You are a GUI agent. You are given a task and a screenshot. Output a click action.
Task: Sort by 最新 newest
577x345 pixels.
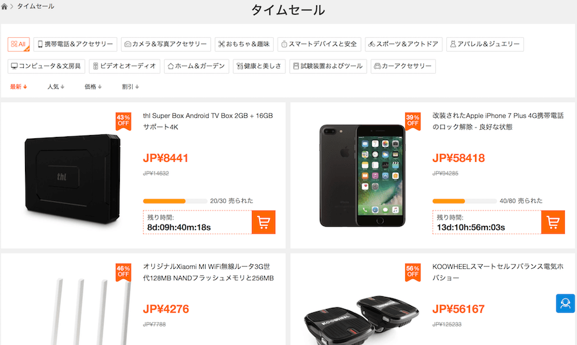(19, 86)
